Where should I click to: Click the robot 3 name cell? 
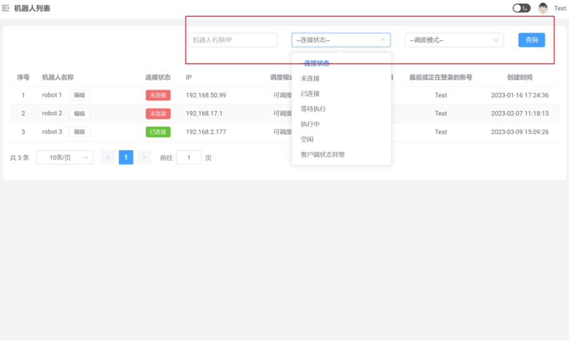pos(52,132)
